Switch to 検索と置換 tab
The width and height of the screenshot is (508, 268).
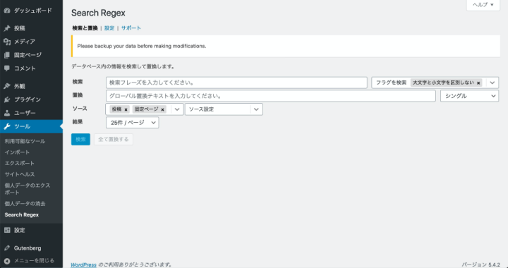85,28
